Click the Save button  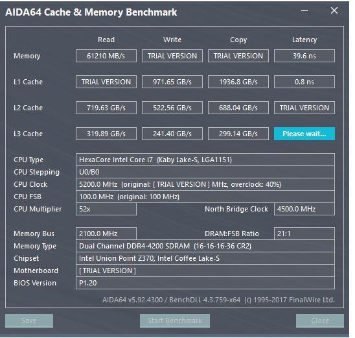click(29, 320)
